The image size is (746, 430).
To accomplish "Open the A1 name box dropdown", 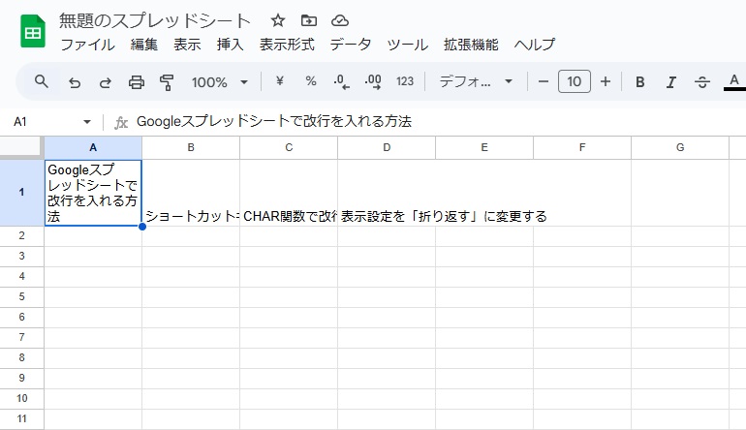I will [86, 122].
